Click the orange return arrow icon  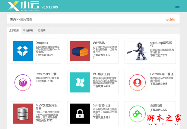pos(167,19)
